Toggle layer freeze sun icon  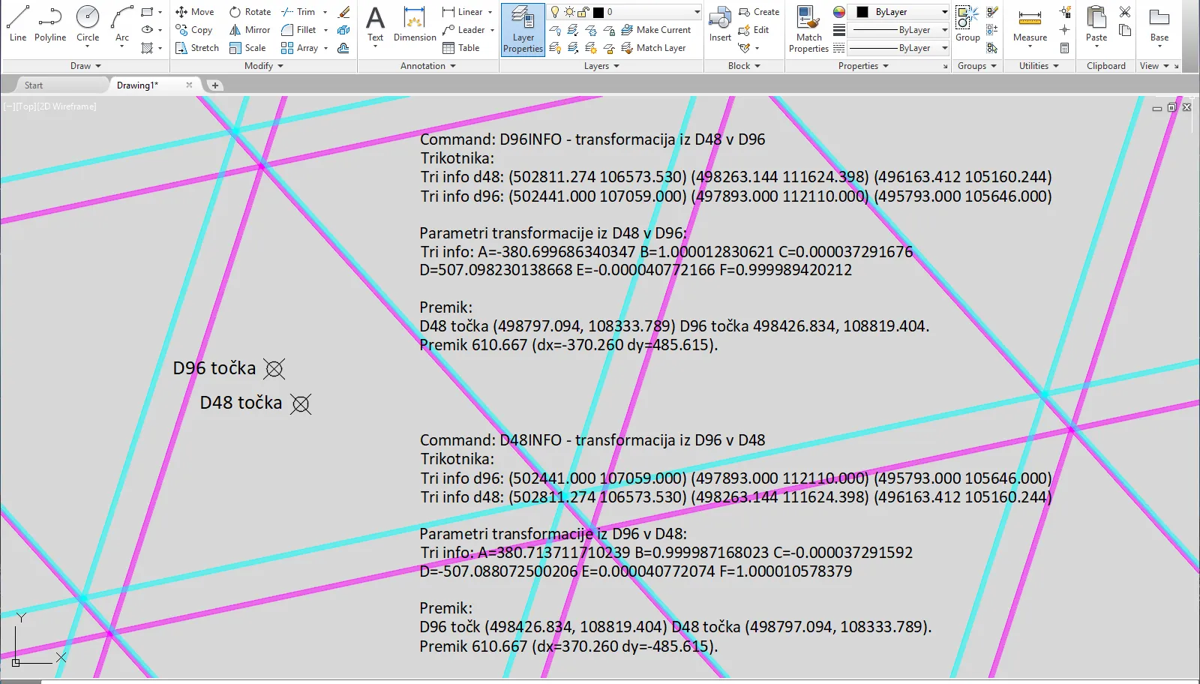[569, 12]
